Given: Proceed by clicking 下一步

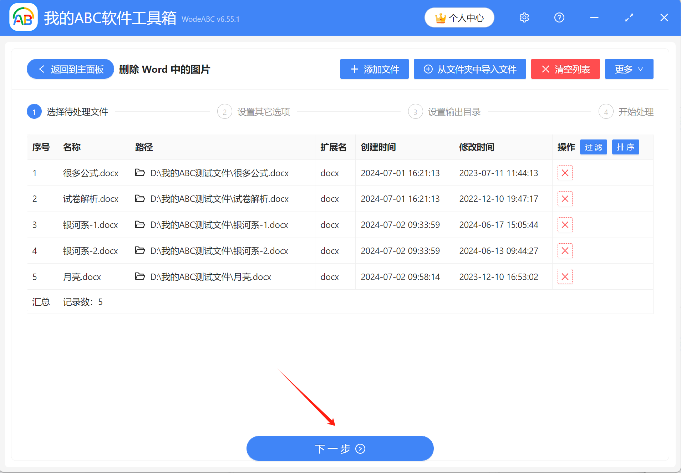Looking at the screenshot, I should (339, 448).
